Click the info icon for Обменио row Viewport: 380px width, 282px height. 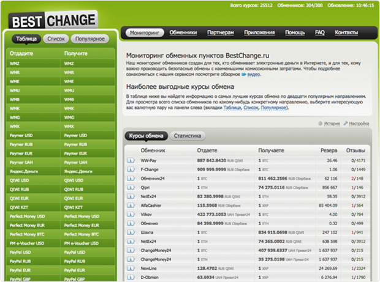pyautogui.click(x=131, y=223)
